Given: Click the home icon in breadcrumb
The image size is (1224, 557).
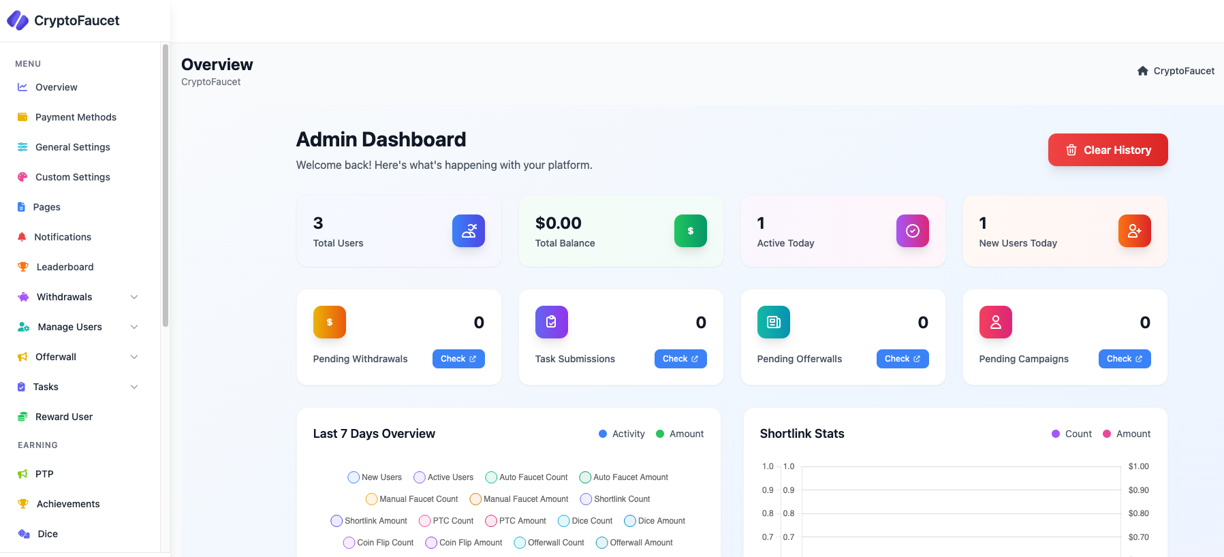Looking at the screenshot, I should tap(1143, 71).
